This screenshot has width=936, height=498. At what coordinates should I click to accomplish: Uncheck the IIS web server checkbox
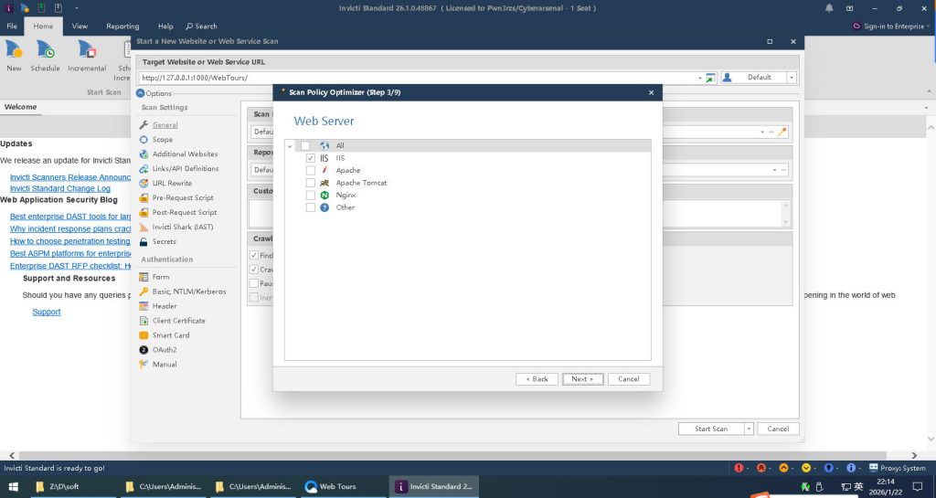coord(311,158)
